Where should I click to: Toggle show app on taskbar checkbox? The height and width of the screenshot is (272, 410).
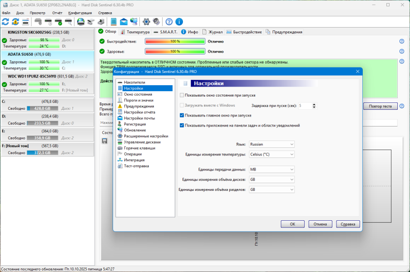coord(182,126)
